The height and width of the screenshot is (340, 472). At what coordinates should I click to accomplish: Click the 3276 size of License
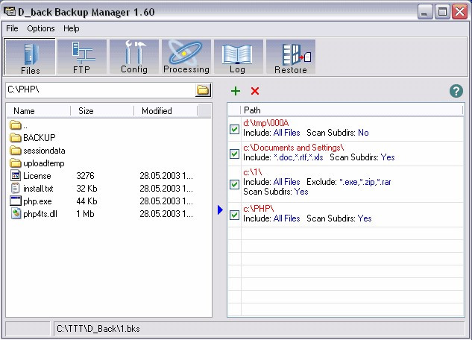tap(85, 176)
